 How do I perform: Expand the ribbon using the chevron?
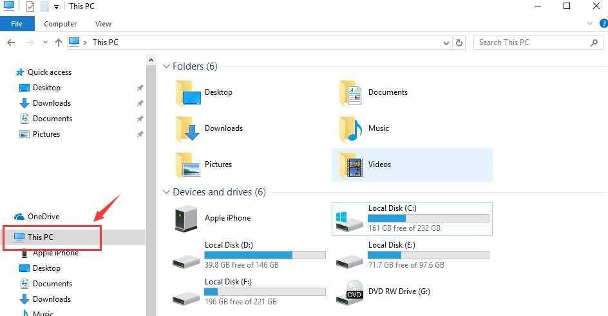(590, 24)
